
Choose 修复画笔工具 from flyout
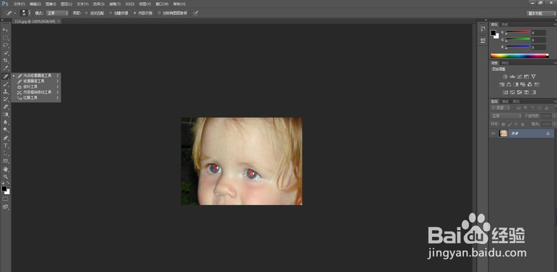coord(34,81)
